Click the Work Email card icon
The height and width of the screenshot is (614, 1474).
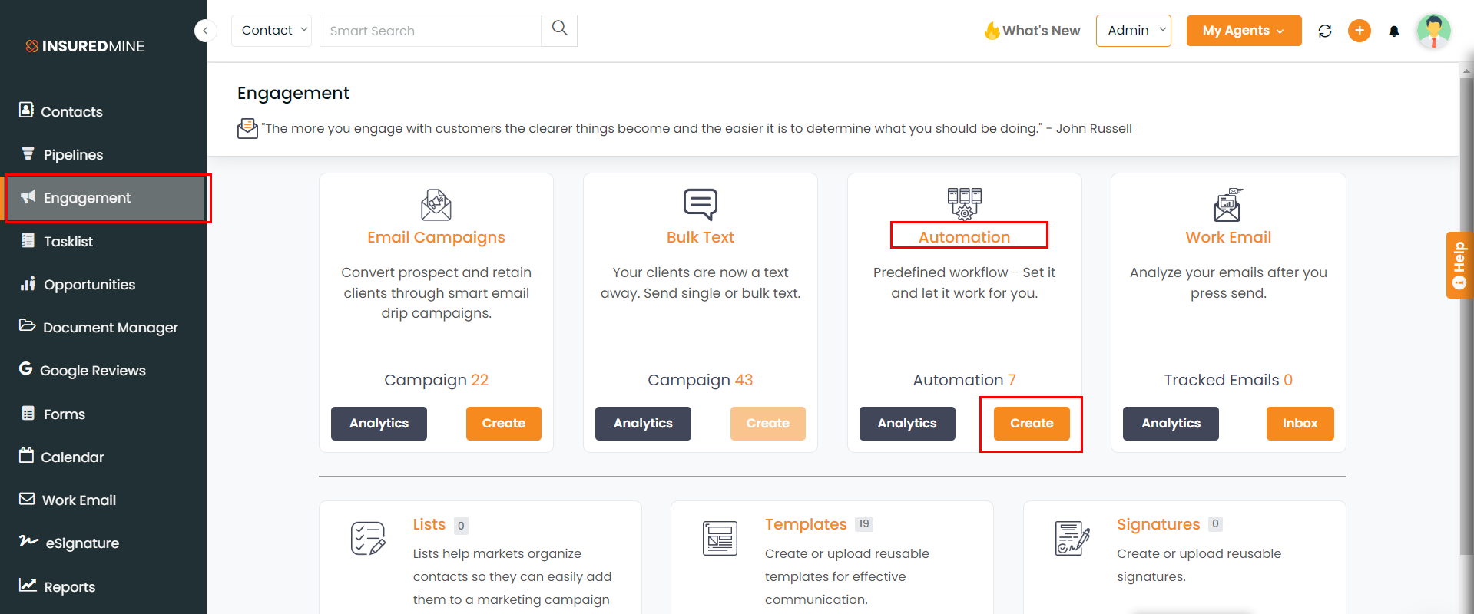click(x=1228, y=205)
